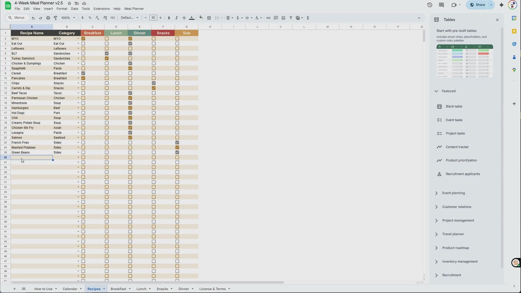
Task: Uncheck Side checkbox for French Fries
Action: [x=177, y=143]
